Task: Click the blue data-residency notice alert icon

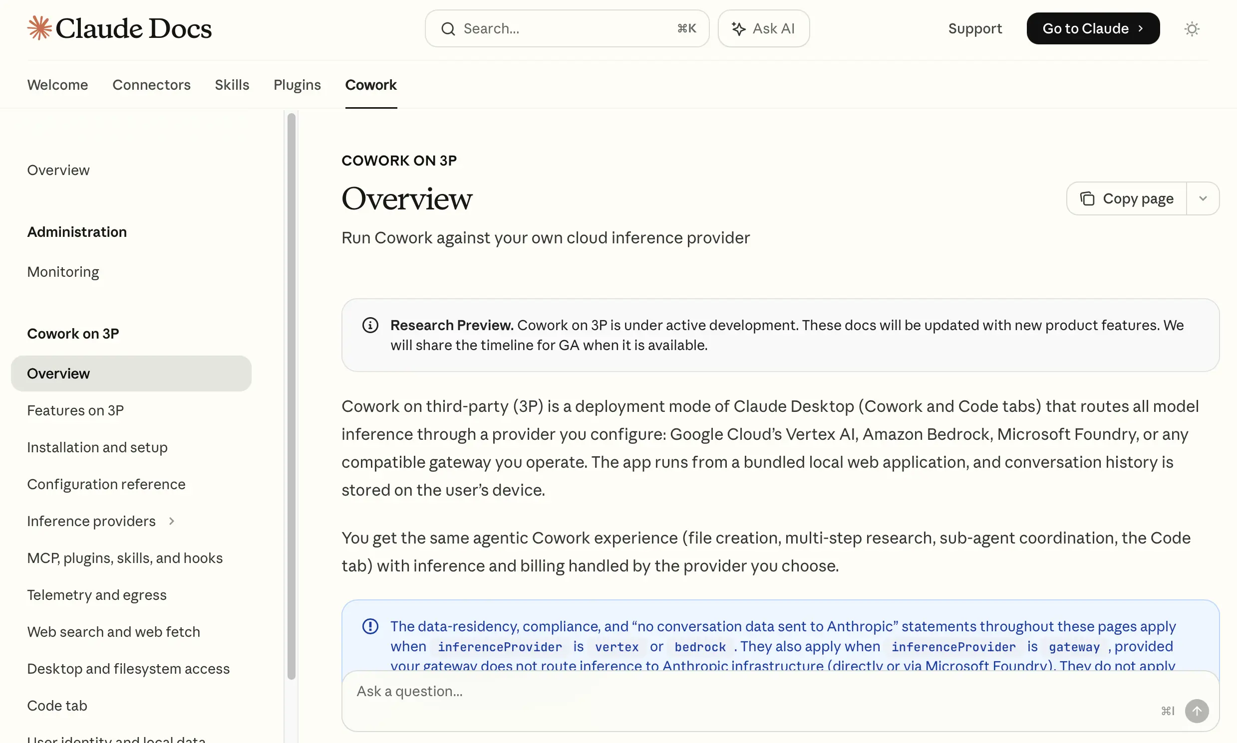Action: pos(370,626)
